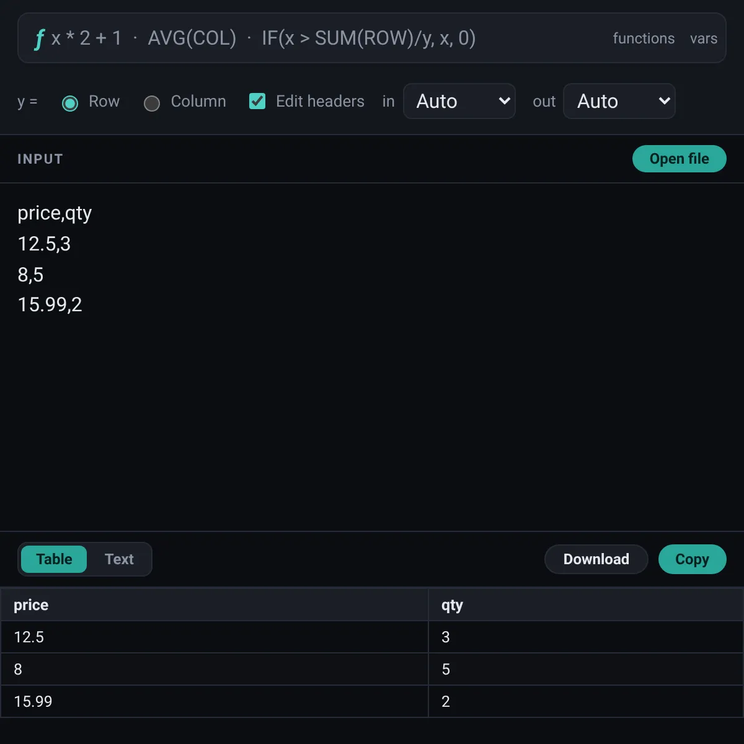Edit the qty column header cell
The width and height of the screenshot is (744, 744).
coord(586,605)
